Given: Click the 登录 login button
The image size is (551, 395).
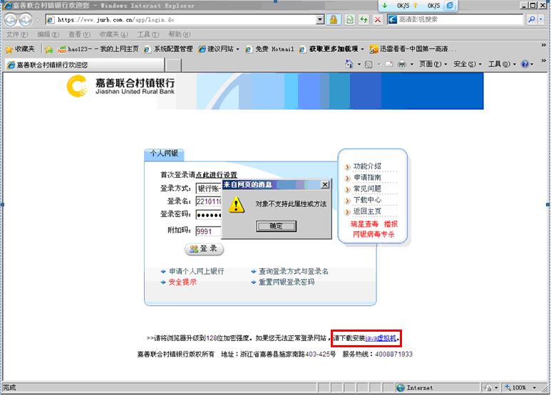Looking at the screenshot, I should click(x=204, y=249).
